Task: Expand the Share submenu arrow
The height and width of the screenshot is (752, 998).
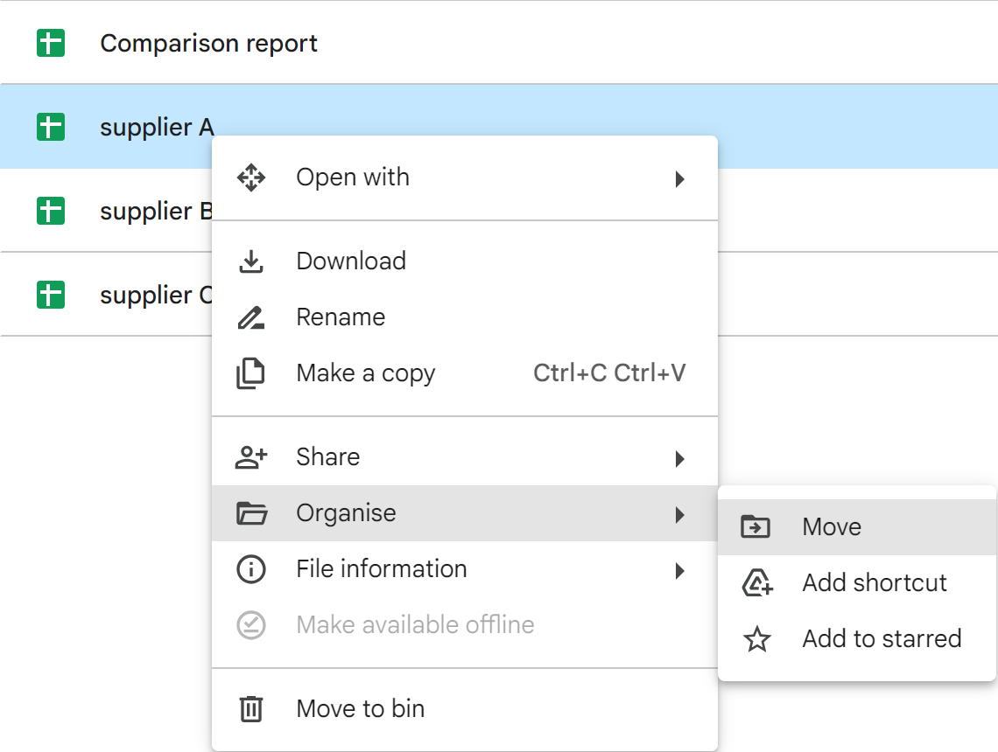Action: pos(679,458)
